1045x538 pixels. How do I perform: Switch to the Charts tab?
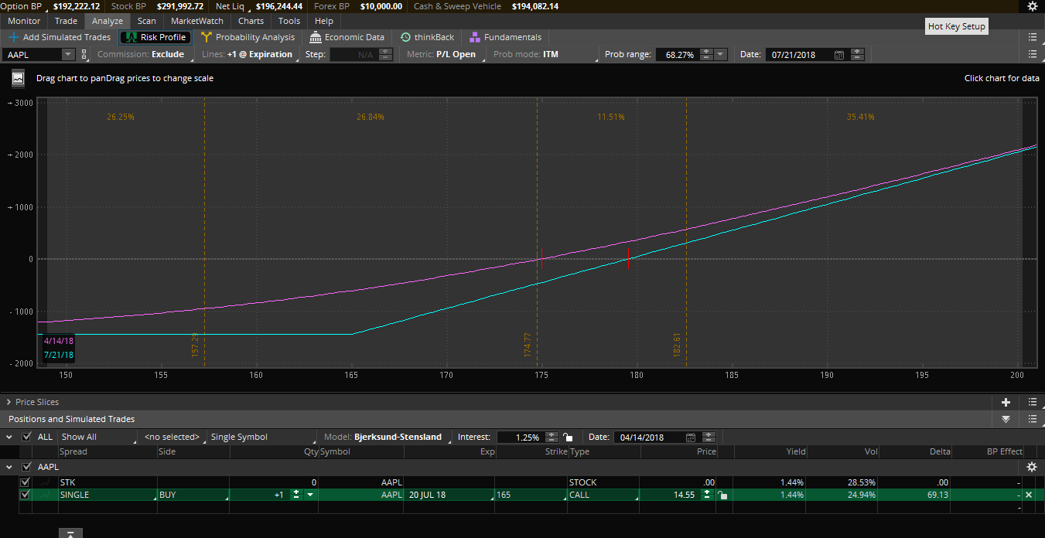251,21
